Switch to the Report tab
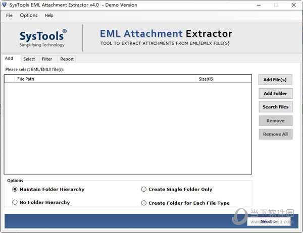 pos(67,59)
